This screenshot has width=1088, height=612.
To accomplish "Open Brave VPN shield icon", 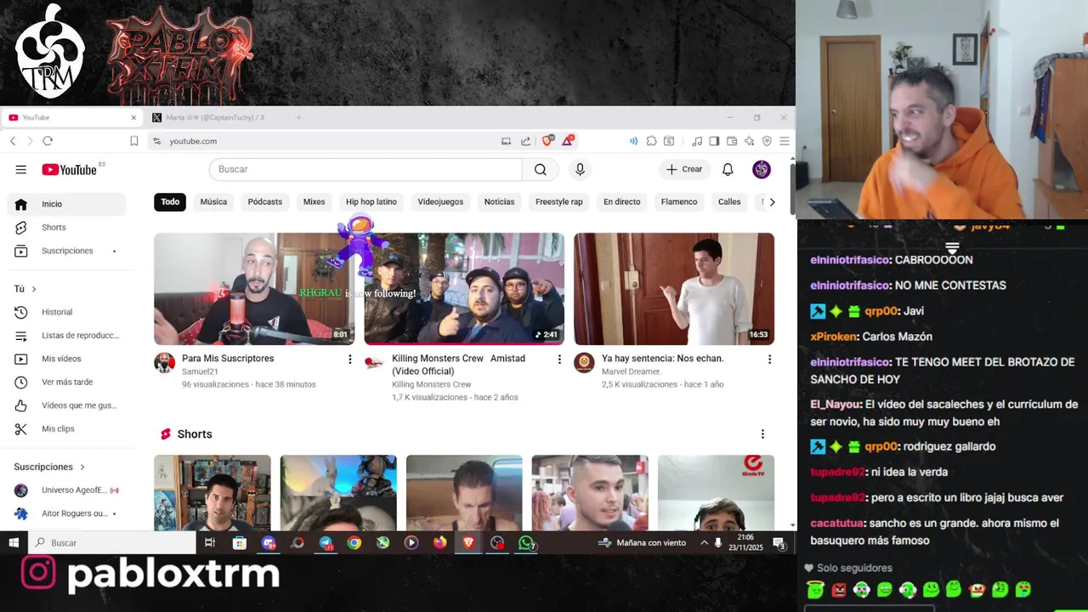I will tap(767, 141).
